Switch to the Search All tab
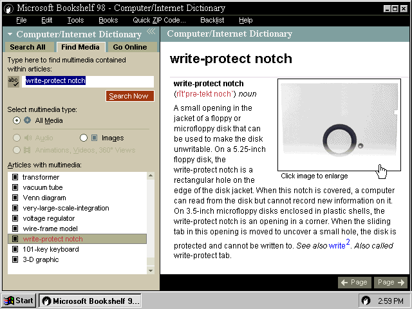 coord(28,47)
